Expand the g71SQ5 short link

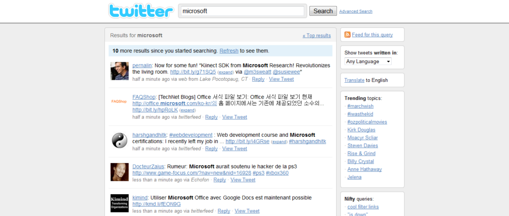(225, 72)
